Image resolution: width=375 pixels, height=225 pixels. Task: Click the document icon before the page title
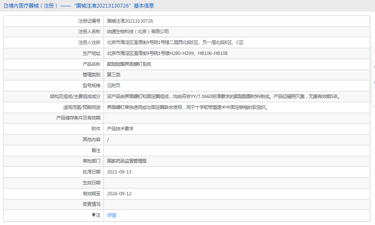coord(6,6)
